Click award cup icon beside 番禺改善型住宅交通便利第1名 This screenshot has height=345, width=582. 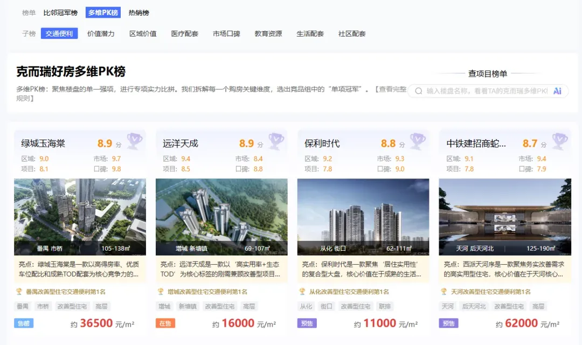coord(19,292)
